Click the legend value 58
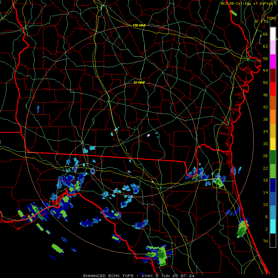The image size is (278, 278). point(265,58)
